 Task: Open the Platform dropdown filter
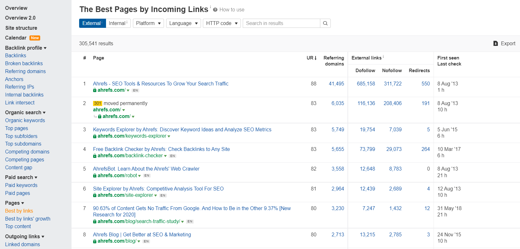click(x=148, y=23)
